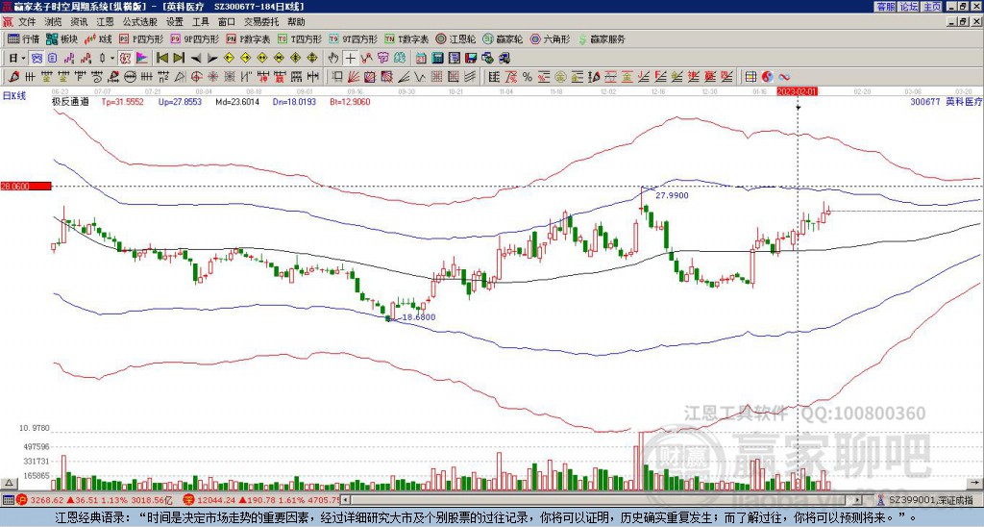The height and width of the screenshot is (527, 984).
Task: Click horizontal scrollbar right arrow
Action: coord(858,500)
